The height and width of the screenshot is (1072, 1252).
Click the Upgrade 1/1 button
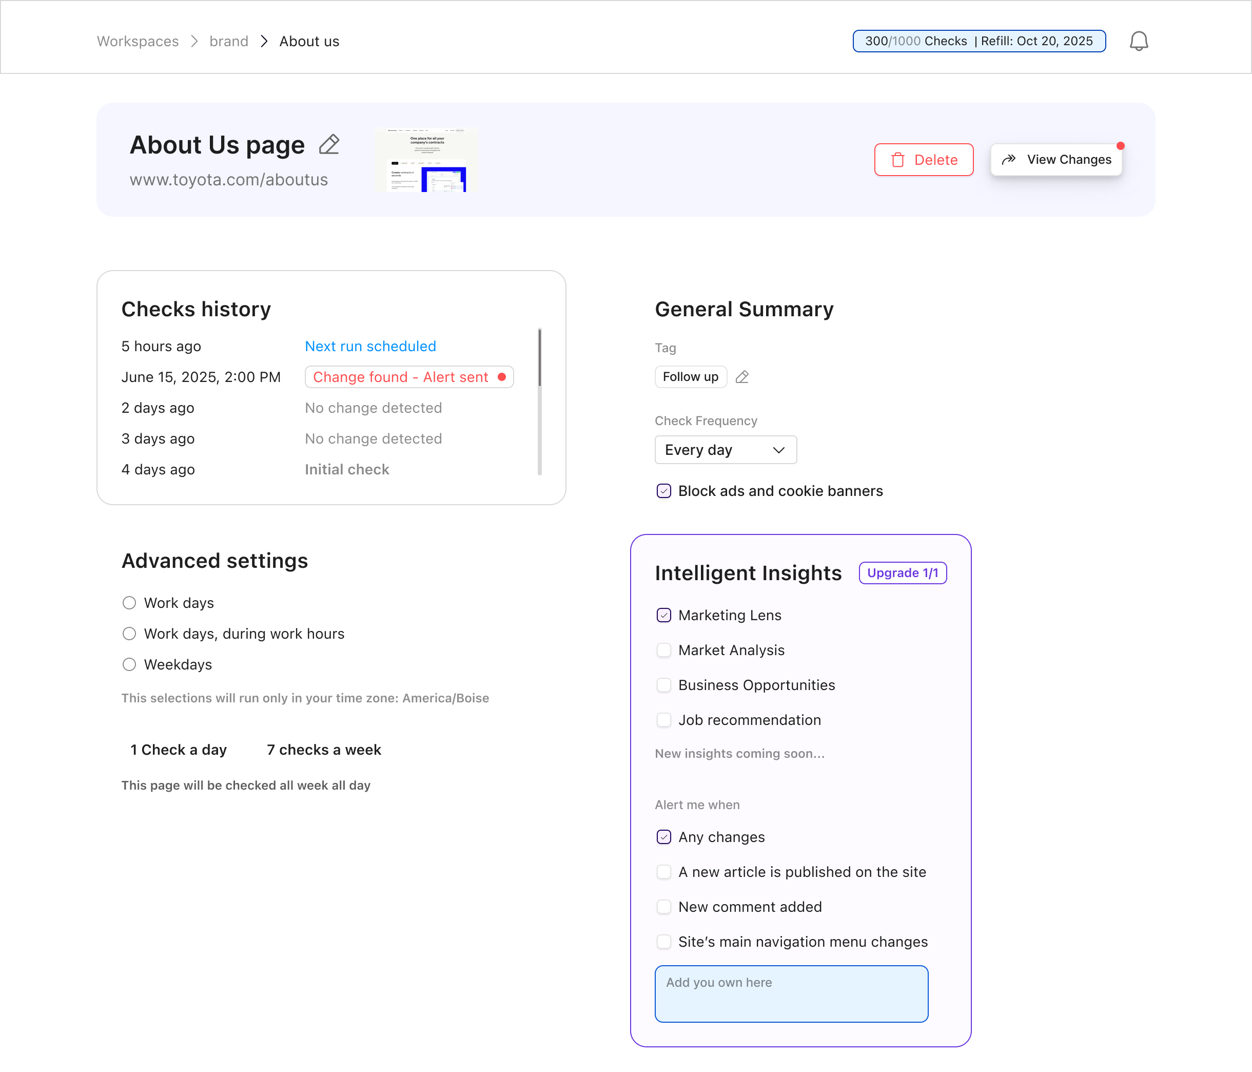tap(902, 572)
